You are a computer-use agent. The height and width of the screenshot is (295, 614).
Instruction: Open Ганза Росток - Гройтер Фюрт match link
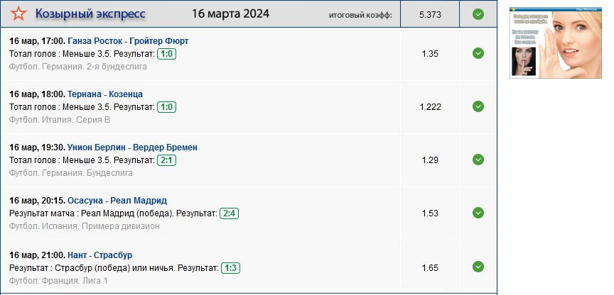(128, 41)
